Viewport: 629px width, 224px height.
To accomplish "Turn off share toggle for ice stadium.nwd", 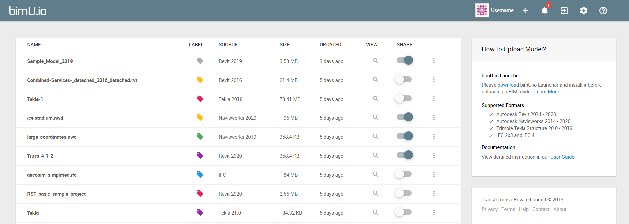I will pos(404,117).
